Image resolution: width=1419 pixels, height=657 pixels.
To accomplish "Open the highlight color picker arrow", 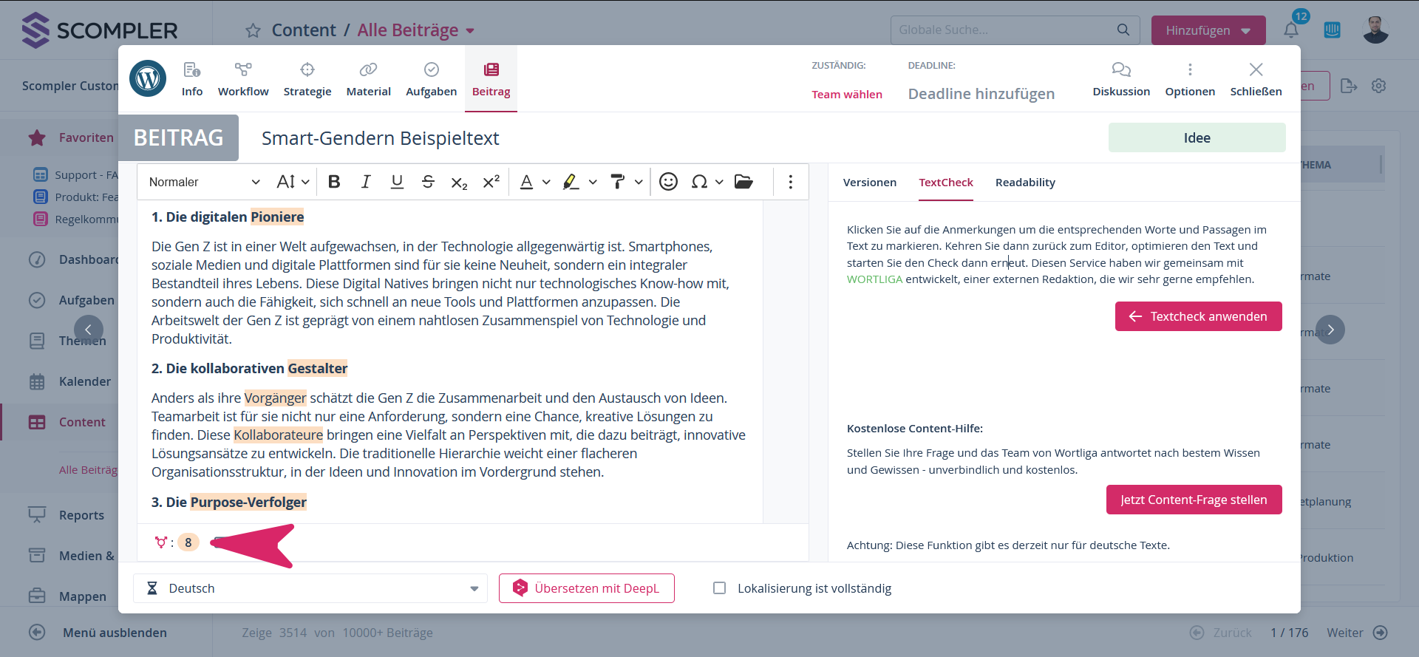I will pyautogui.click(x=593, y=182).
